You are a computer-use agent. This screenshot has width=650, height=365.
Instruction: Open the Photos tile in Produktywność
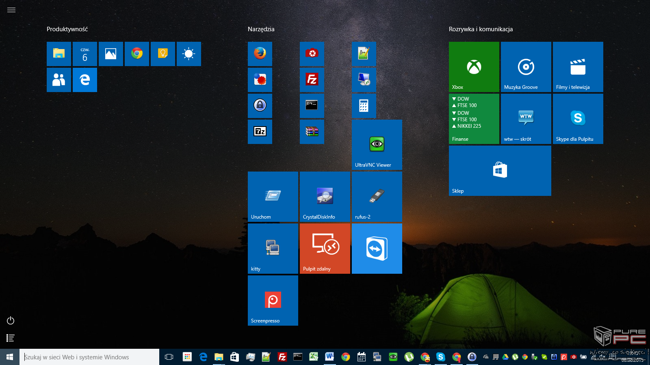tap(111, 54)
